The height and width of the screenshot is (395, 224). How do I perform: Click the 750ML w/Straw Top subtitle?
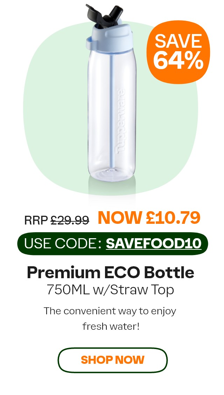110,290
